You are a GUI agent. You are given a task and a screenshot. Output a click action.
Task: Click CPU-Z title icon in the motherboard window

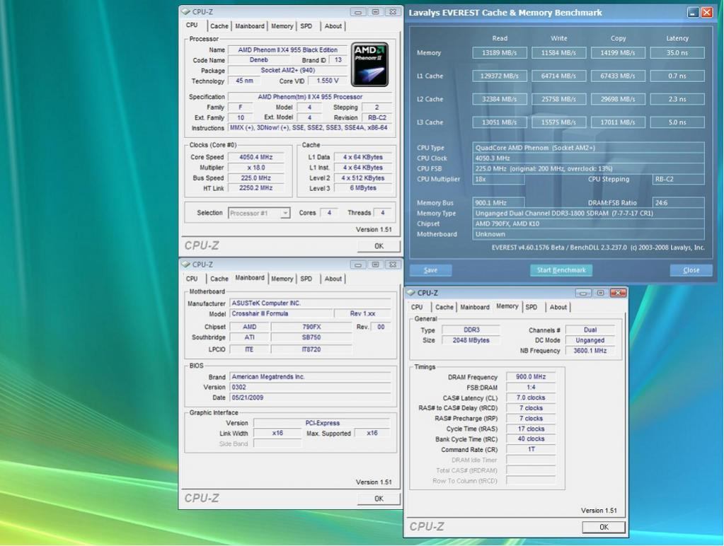[x=186, y=265]
